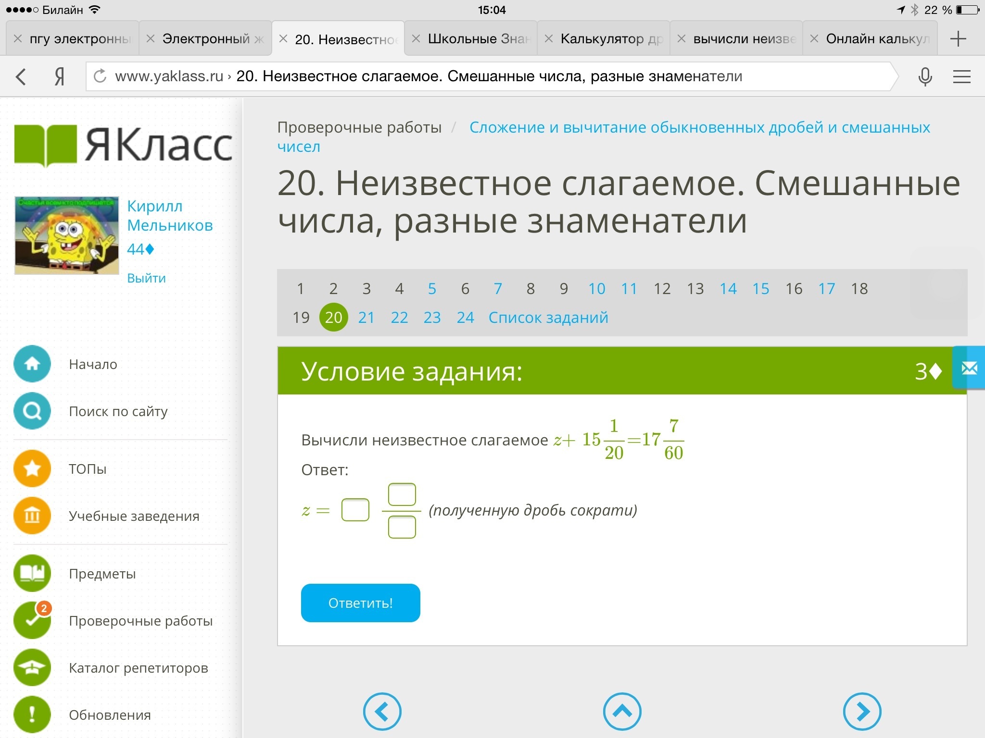Open the envelope feedback tab
This screenshot has width=985, height=738.
[969, 369]
